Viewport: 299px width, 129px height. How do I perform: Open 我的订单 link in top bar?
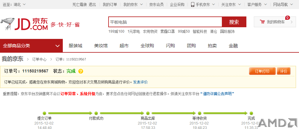click(x=110, y=4)
